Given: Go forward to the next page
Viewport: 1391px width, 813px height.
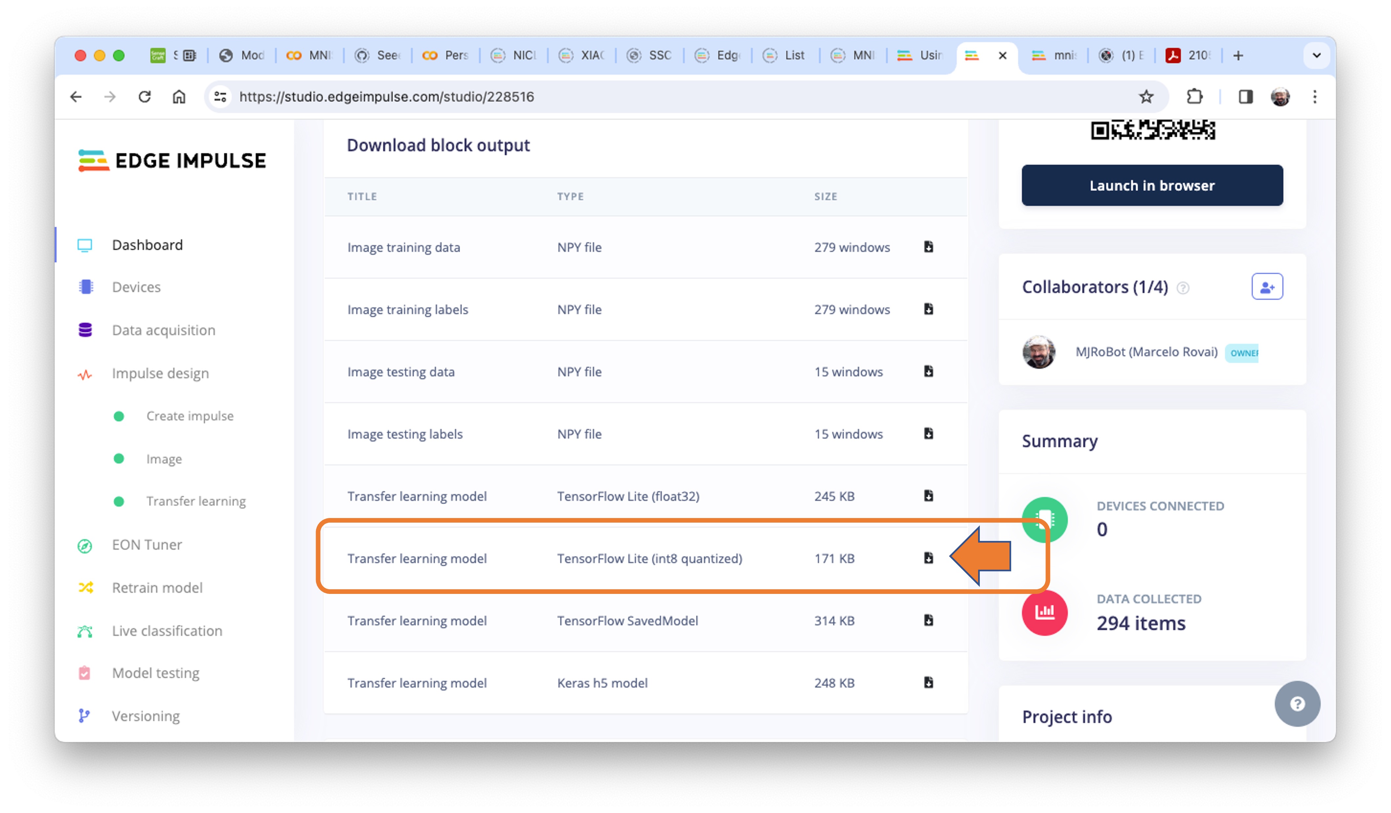Looking at the screenshot, I should [110, 97].
